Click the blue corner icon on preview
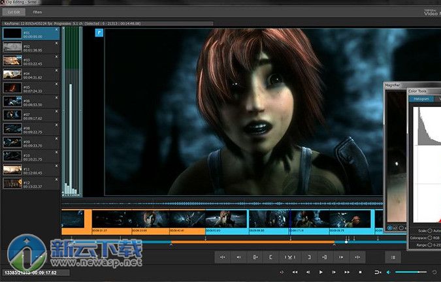The width and height of the screenshot is (441, 282). pos(99,33)
